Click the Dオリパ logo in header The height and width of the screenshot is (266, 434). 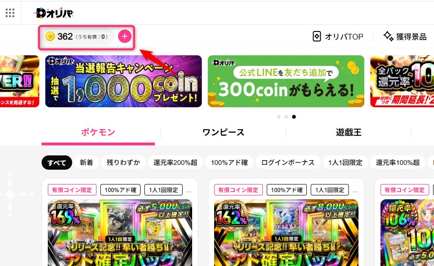(54, 13)
